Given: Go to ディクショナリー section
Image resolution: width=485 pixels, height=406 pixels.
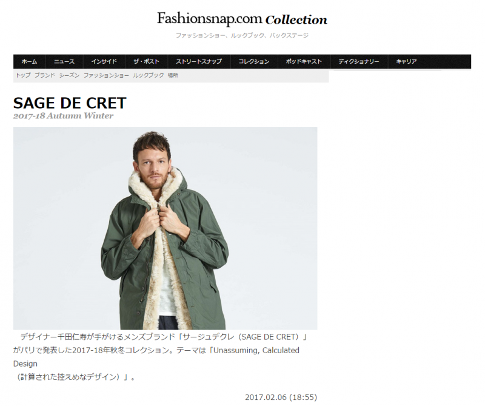Looking at the screenshot, I should 359,61.
